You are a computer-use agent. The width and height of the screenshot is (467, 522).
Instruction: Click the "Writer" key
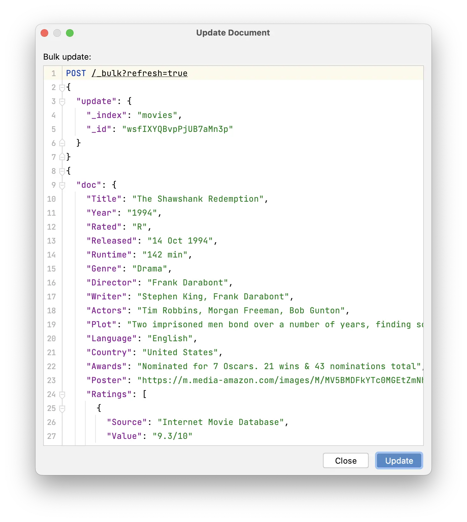coord(107,297)
